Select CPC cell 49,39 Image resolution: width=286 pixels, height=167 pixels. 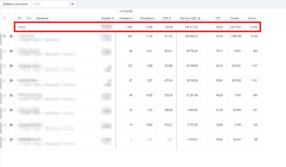pos(219,95)
